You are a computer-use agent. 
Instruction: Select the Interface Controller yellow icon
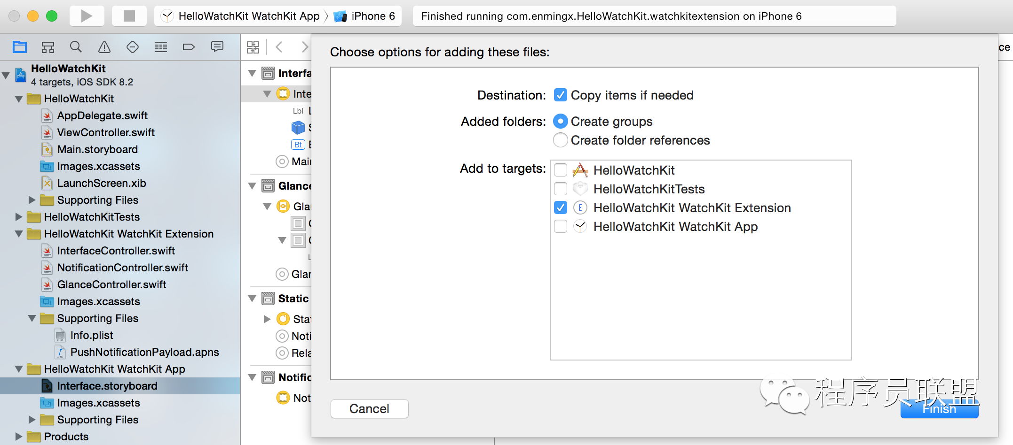click(x=283, y=93)
